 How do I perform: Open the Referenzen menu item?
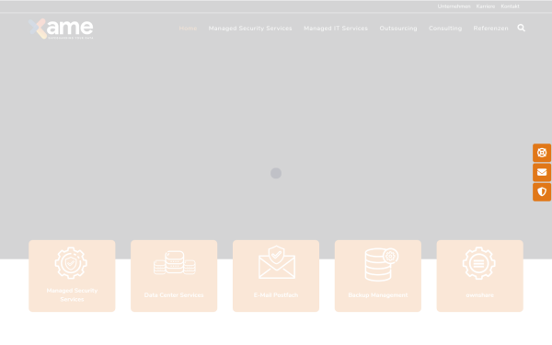490,29
